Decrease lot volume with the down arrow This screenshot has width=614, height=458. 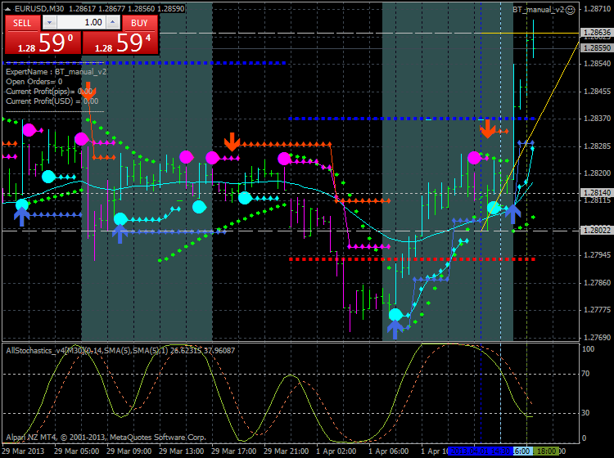(x=49, y=22)
